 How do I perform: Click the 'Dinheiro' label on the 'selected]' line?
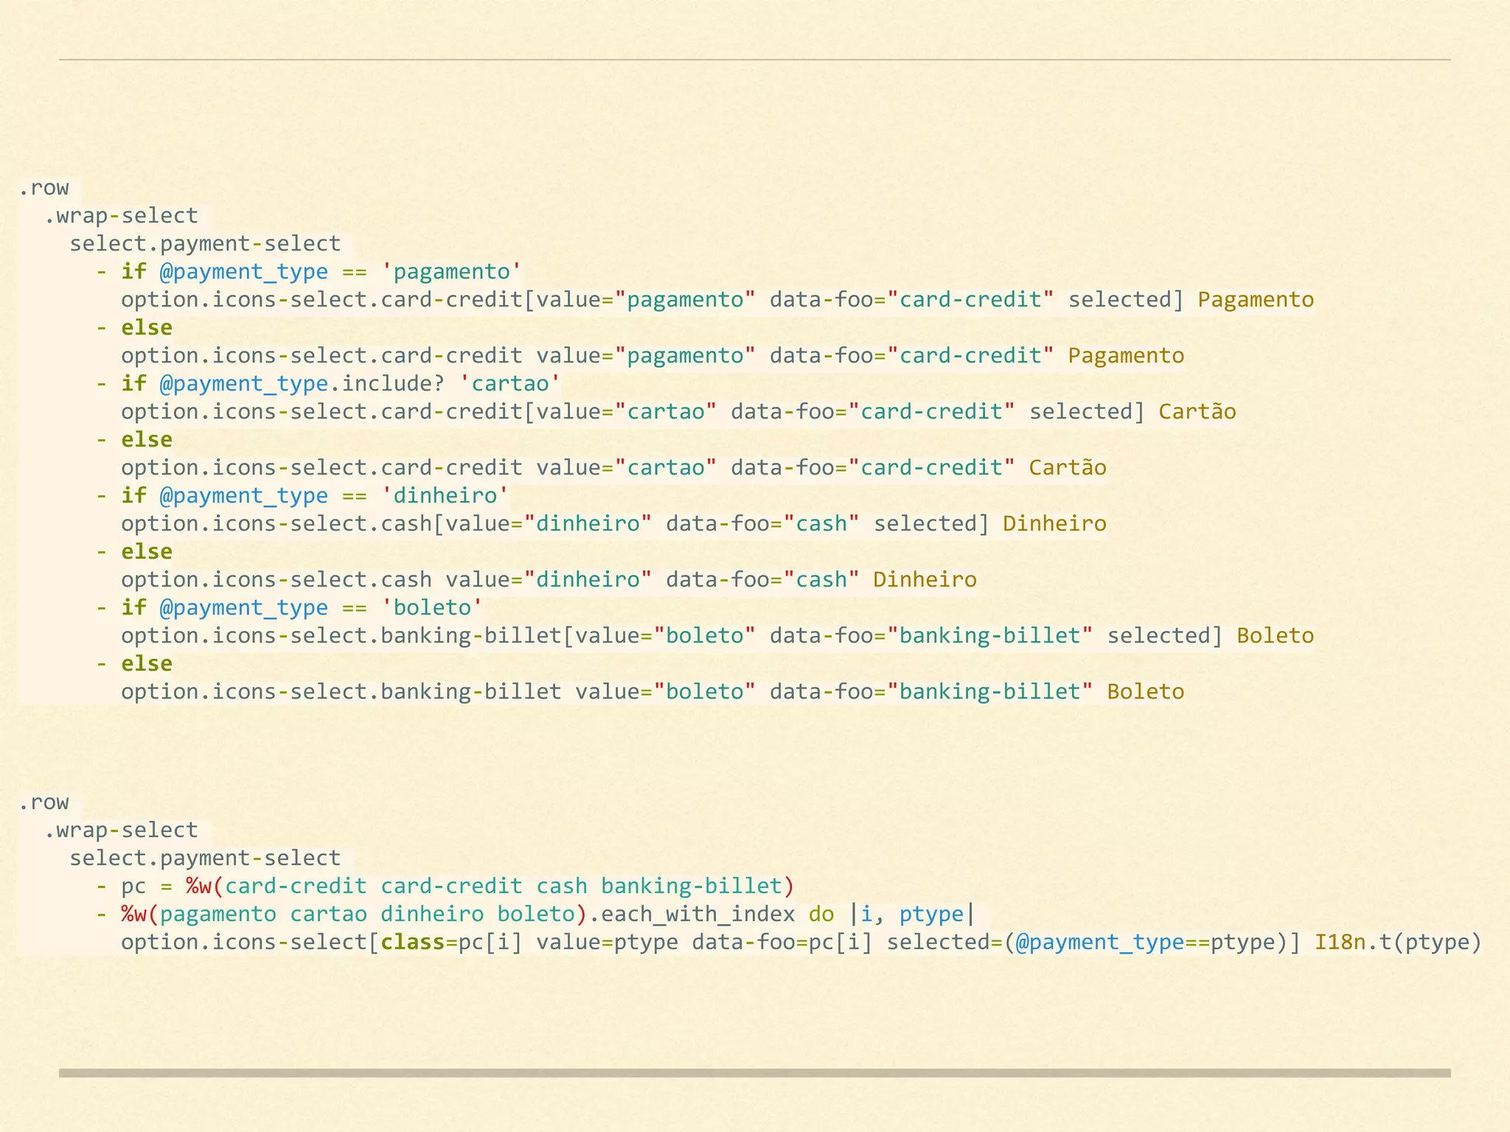point(1054,524)
